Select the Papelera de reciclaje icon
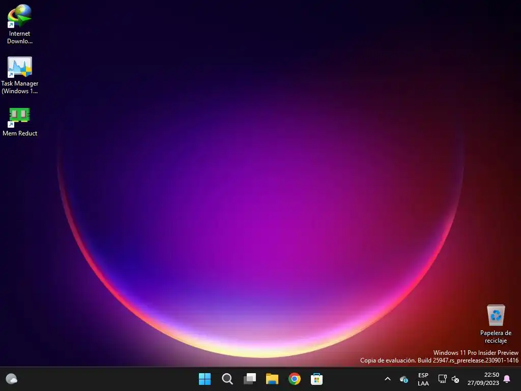 (496, 324)
